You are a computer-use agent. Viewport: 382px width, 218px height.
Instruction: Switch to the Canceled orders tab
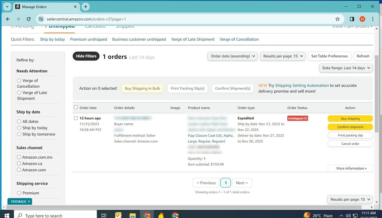(x=95, y=26)
